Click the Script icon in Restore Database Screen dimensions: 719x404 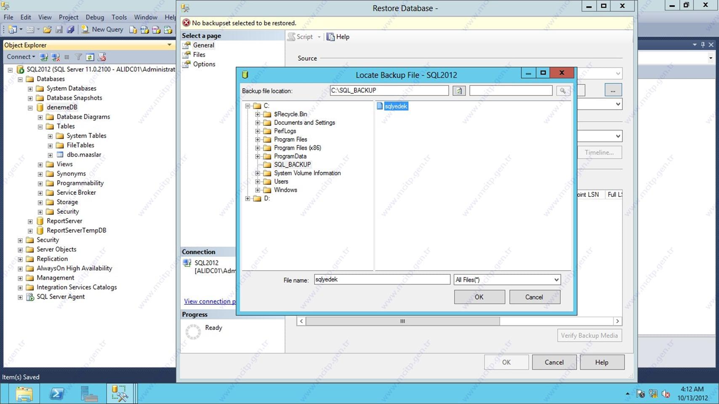point(291,37)
